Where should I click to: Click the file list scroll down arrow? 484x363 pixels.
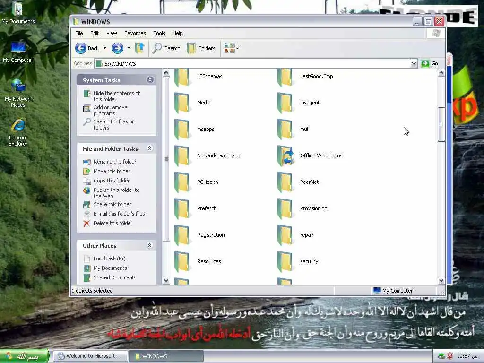click(441, 280)
